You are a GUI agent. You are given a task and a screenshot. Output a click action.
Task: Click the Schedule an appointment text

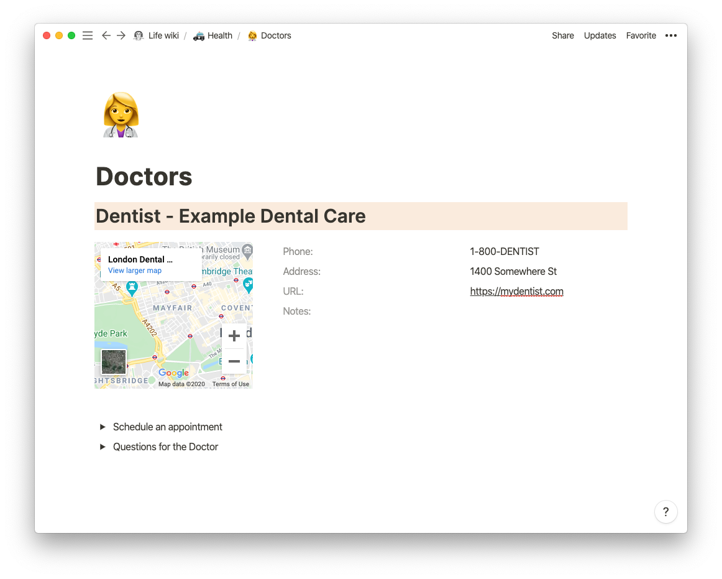click(x=168, y=427)
